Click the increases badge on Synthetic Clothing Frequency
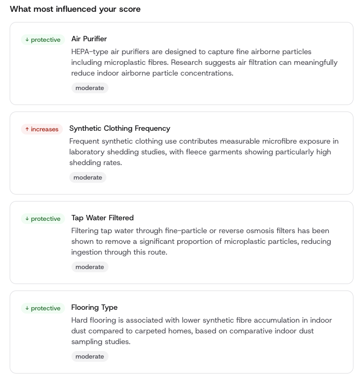The image size is (361, 380). pos(42,129)
